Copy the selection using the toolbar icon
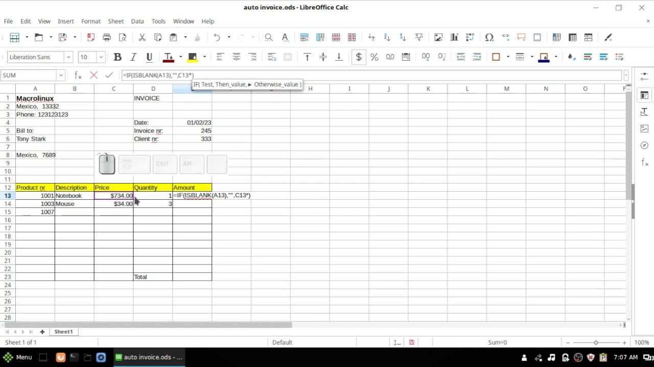The image size is (654, 367). [x=158, y=37]
